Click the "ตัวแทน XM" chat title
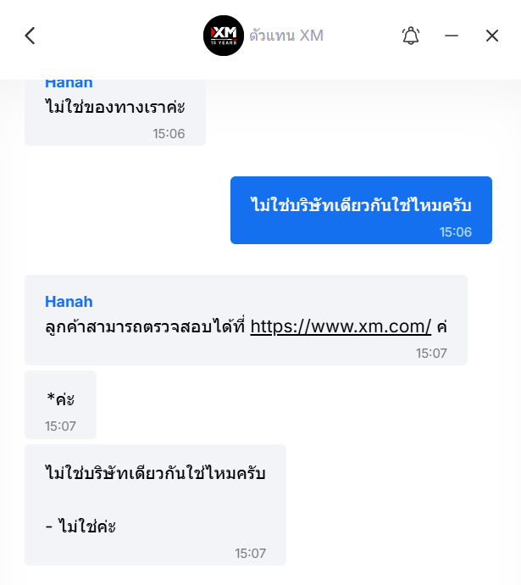The width and height of the screenshot is (521, 585). pos(286,36)
